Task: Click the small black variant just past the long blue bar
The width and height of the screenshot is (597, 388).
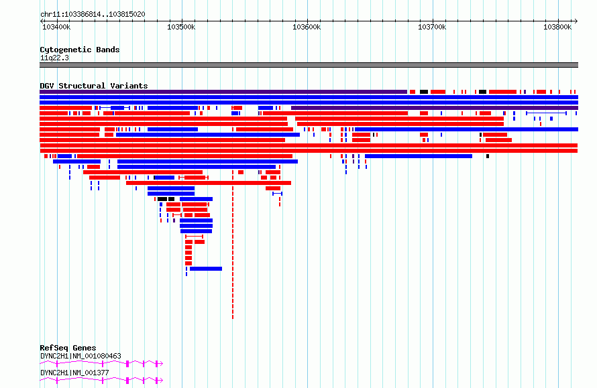Action: tap(488, 156)
